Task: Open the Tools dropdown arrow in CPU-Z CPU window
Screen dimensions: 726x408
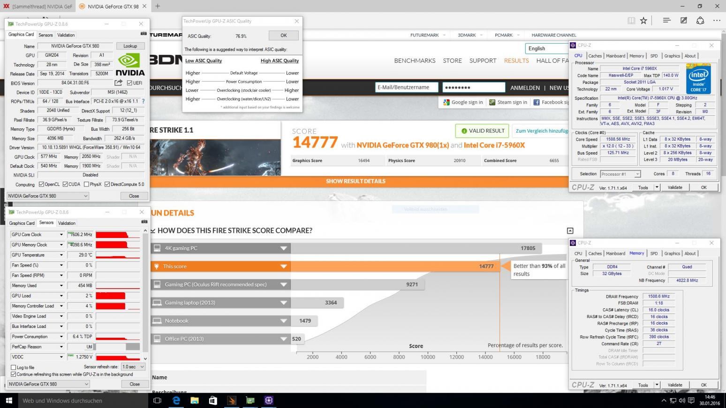Action: click(x=657, y=187)
